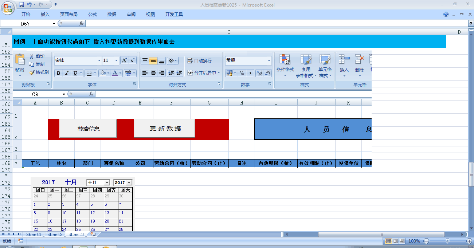The width and height of the screenshot is (474, 248).
Task: Click Copy (复制) in the pictured ribbon
Action: point(37,64)
